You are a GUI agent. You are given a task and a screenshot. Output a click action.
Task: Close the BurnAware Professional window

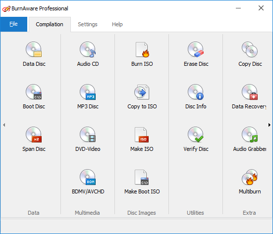261,8
